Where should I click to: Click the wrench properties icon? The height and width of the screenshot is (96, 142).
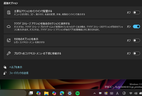[9, 53]
